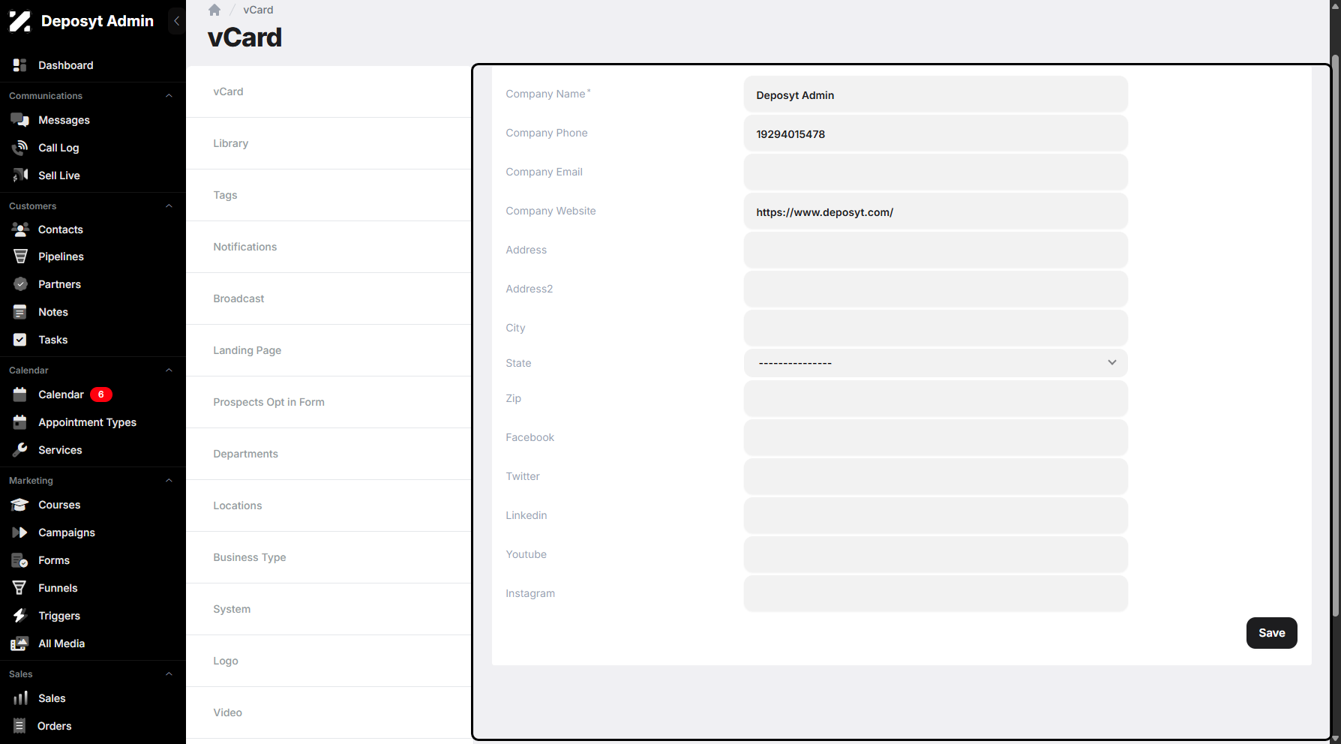Open the State dropdown
The image size is (1341, 744).
pos(935,363)
